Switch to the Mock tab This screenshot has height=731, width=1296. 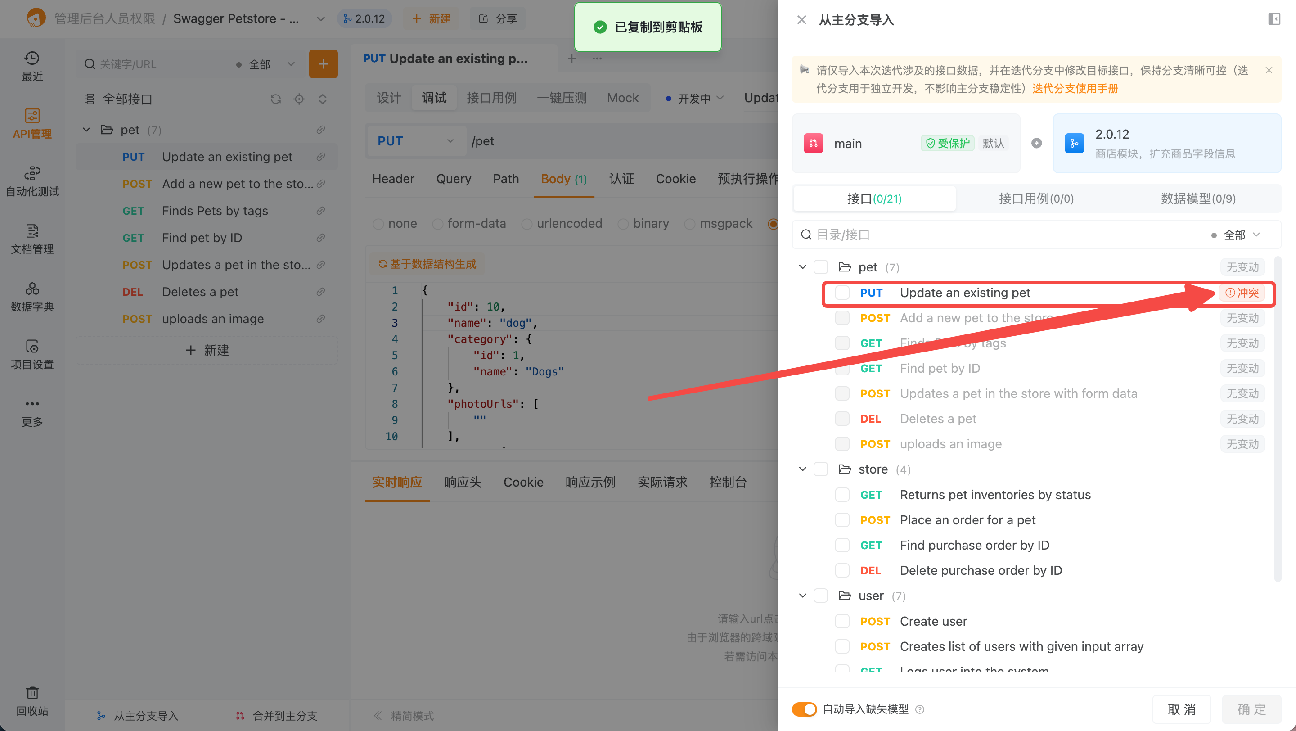622,98
